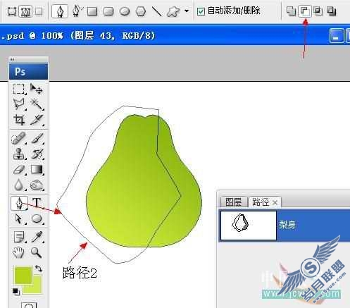350x308 pixels.
Task: Select the Pen tool in toolbox
Action: (x=19, y=203)
